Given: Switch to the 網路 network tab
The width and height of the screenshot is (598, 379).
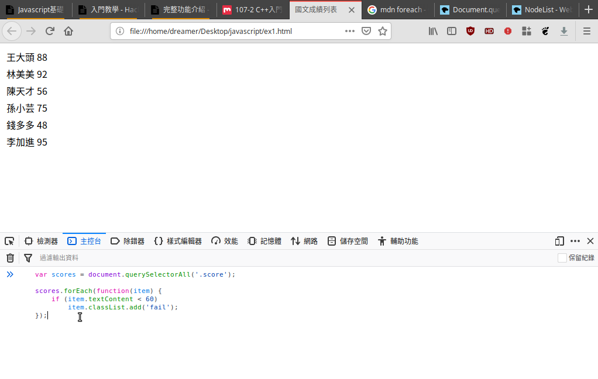Looking at the screenshot, I should [304, 241].
